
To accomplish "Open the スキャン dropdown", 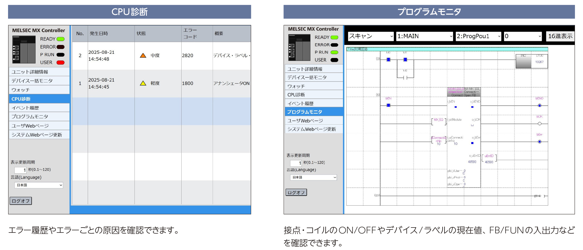I will pyautogui.click(x=371, y=36).
